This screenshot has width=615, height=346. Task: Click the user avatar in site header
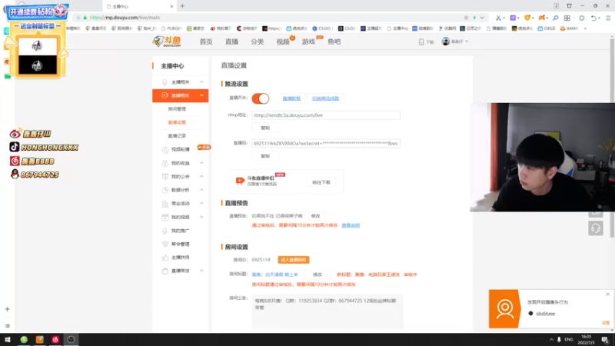(x=446, y=42)
